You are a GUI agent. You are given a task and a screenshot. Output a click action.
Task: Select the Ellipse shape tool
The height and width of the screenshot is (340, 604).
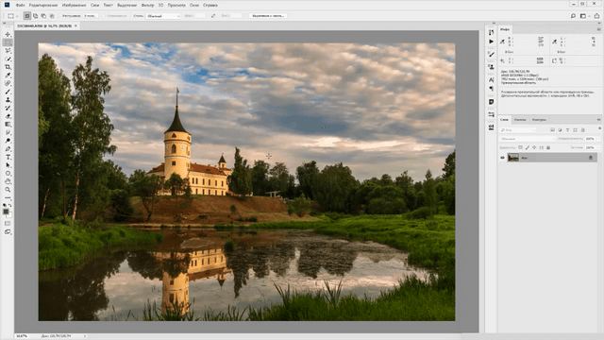tap(8, 174)
